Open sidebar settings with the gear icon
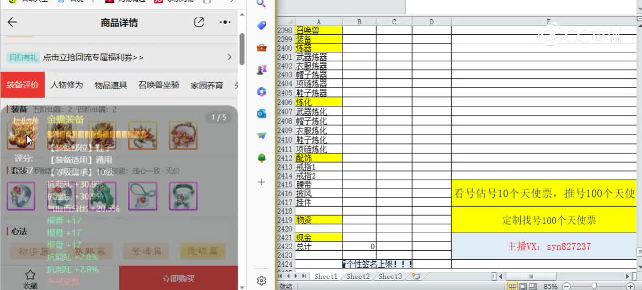The image size is (642, 290). (261, 281)
